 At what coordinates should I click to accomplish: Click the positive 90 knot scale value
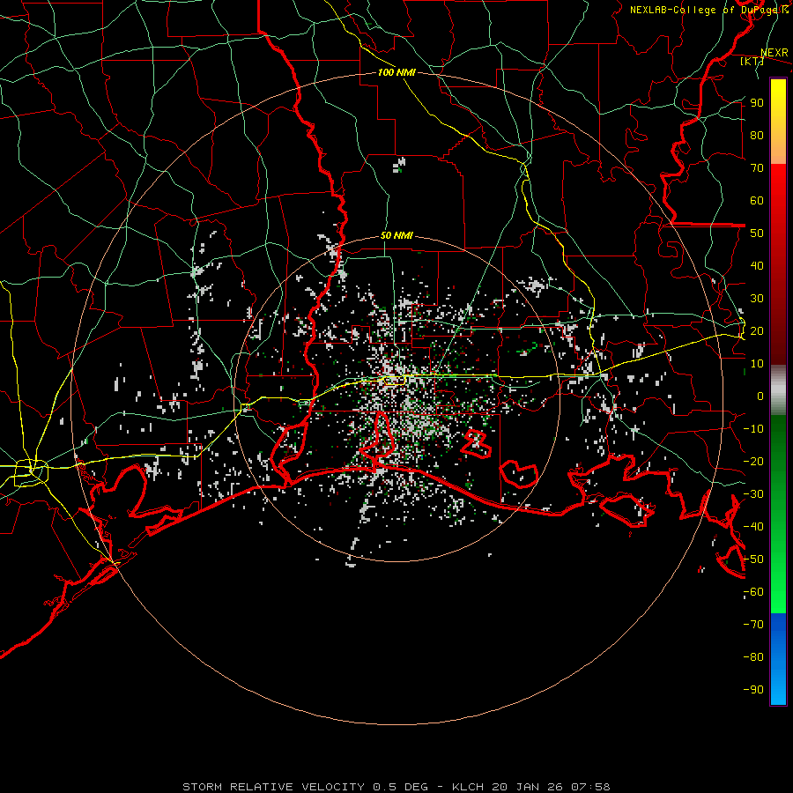pyautogui.click(x=757, y=103)
